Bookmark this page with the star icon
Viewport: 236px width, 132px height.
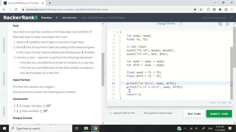201,10
